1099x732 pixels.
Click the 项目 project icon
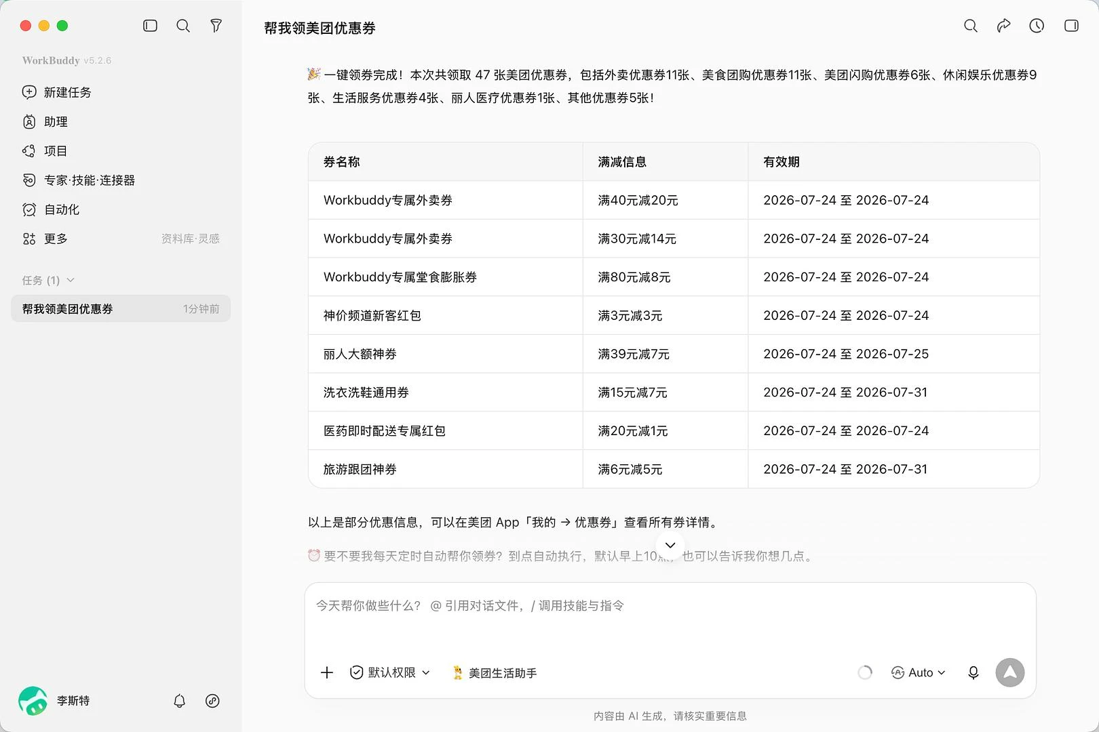click(x=29, y=151)
